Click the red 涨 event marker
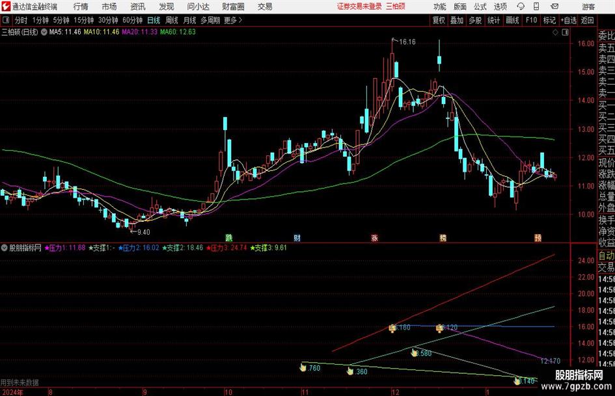 [375, 237]
